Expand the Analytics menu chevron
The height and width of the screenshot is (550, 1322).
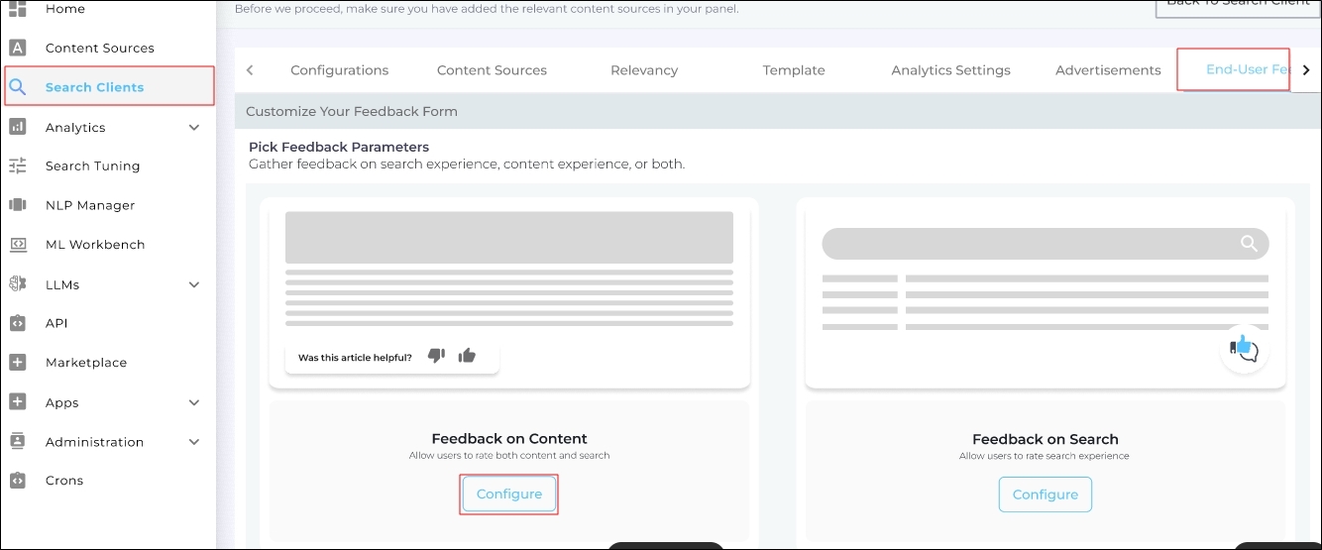point(194,127)
